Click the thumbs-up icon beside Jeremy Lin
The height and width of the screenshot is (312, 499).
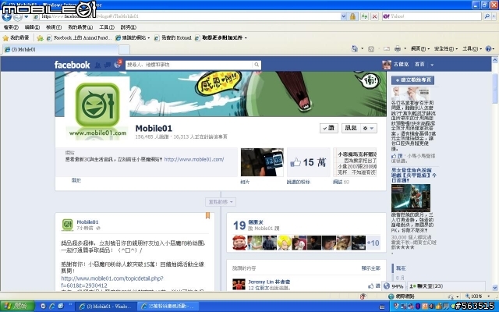(x=371, y=286)
